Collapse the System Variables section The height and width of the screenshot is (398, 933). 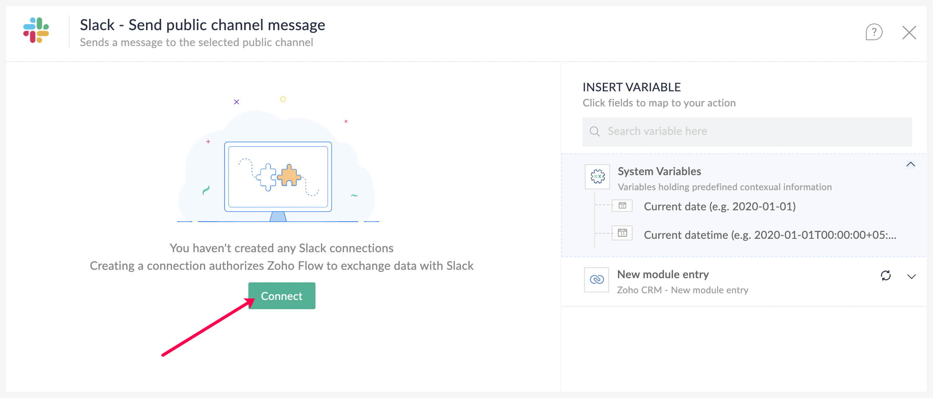pyautogui.click(x=910, y=165)
